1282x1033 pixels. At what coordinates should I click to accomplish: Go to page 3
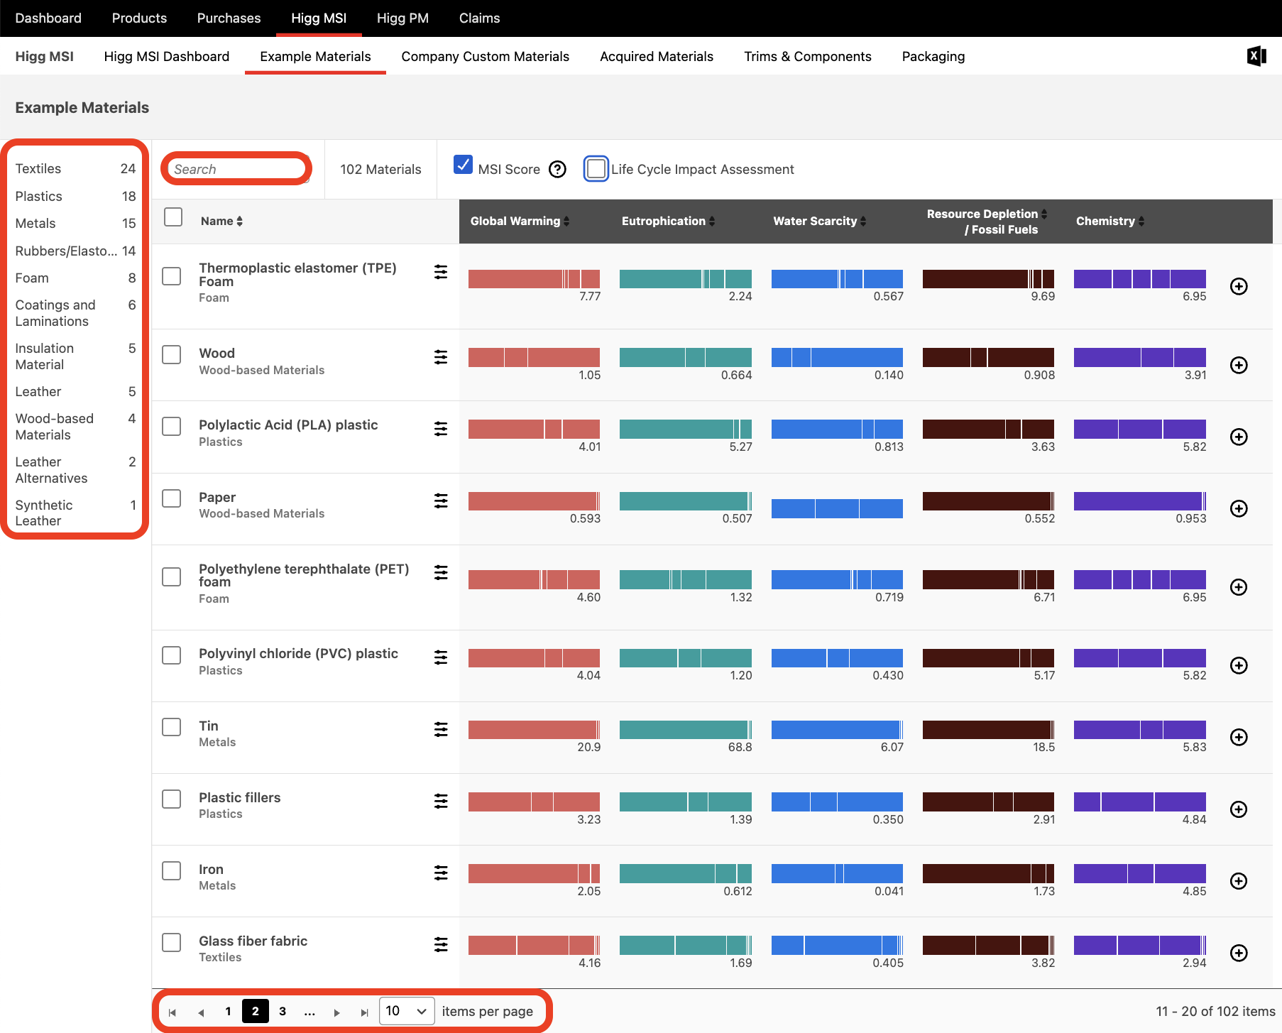(283, 1011)
